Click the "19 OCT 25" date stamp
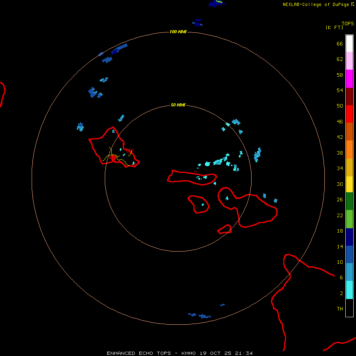 coord(216,353)
